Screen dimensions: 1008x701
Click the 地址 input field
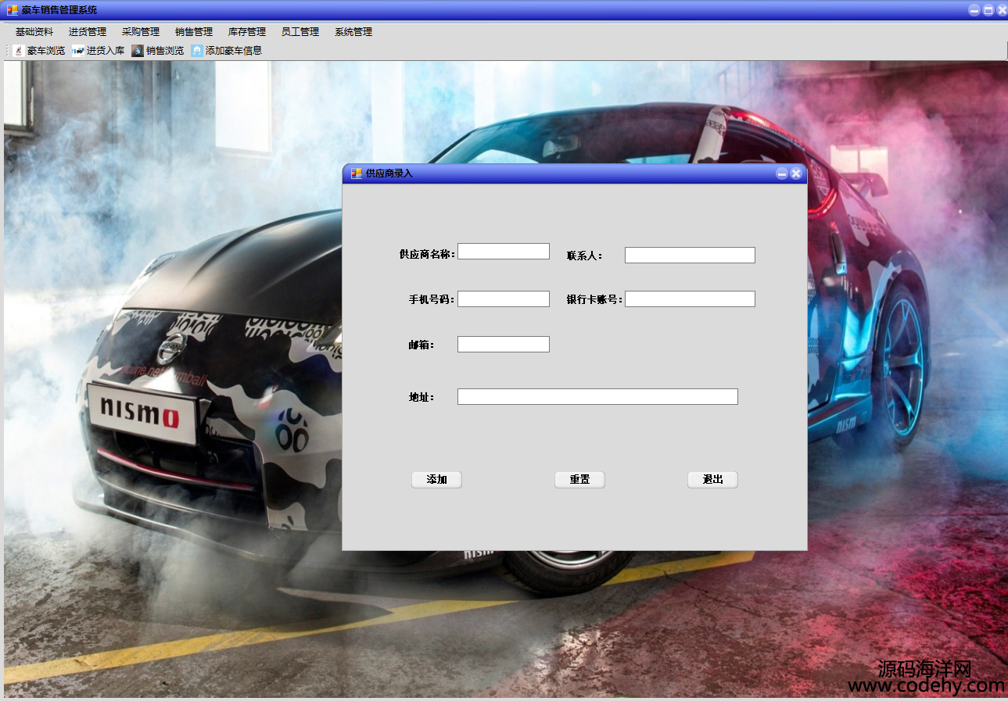pos(597,397)
